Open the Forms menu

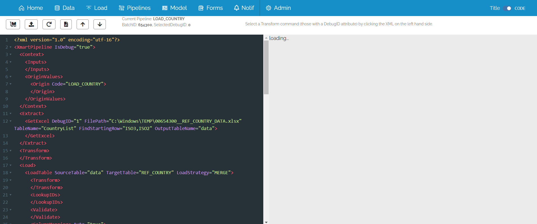211,8
